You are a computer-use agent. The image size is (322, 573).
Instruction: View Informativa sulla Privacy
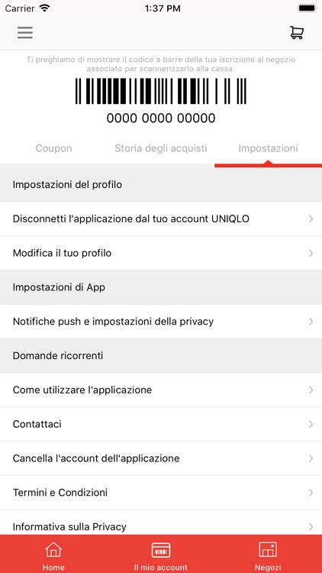point(161,523)
